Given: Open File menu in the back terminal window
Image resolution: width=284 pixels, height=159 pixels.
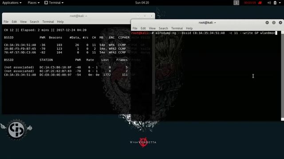Looking at the screenshot, I should coord(6,22).
